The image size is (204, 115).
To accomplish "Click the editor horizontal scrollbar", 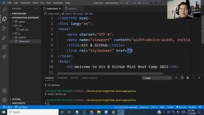I will pos(110,73).
